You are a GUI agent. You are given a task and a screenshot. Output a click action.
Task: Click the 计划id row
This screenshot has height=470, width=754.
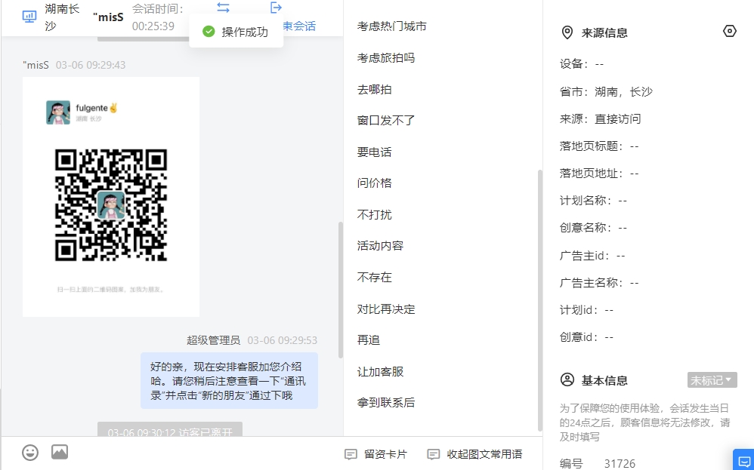coord(587,310)
